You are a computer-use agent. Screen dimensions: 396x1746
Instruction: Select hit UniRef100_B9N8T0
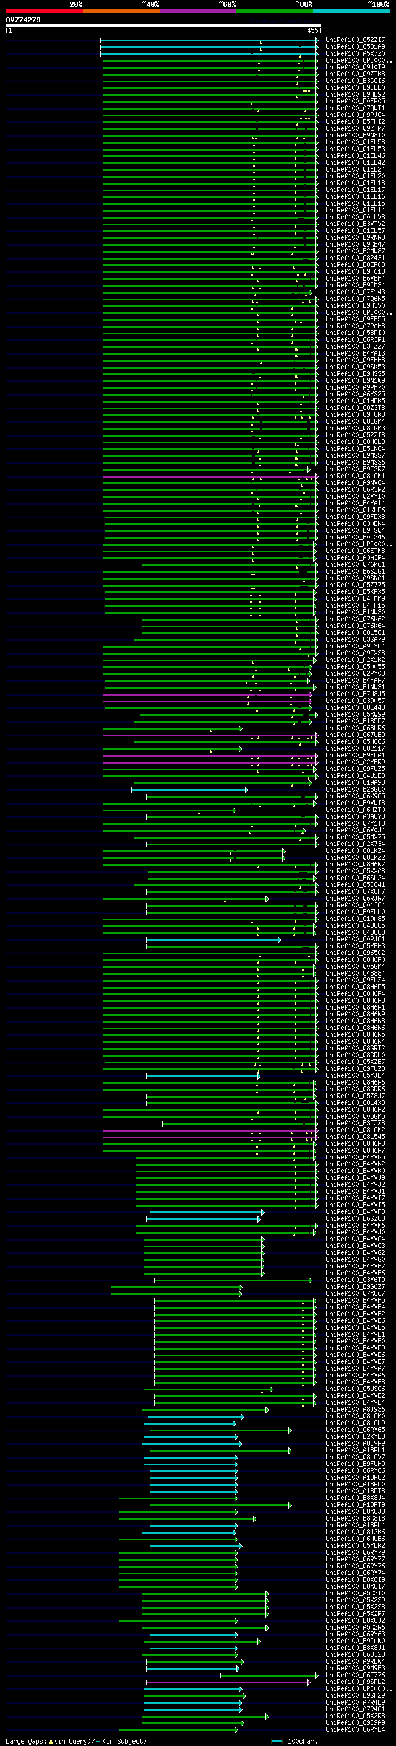point(355,136)
